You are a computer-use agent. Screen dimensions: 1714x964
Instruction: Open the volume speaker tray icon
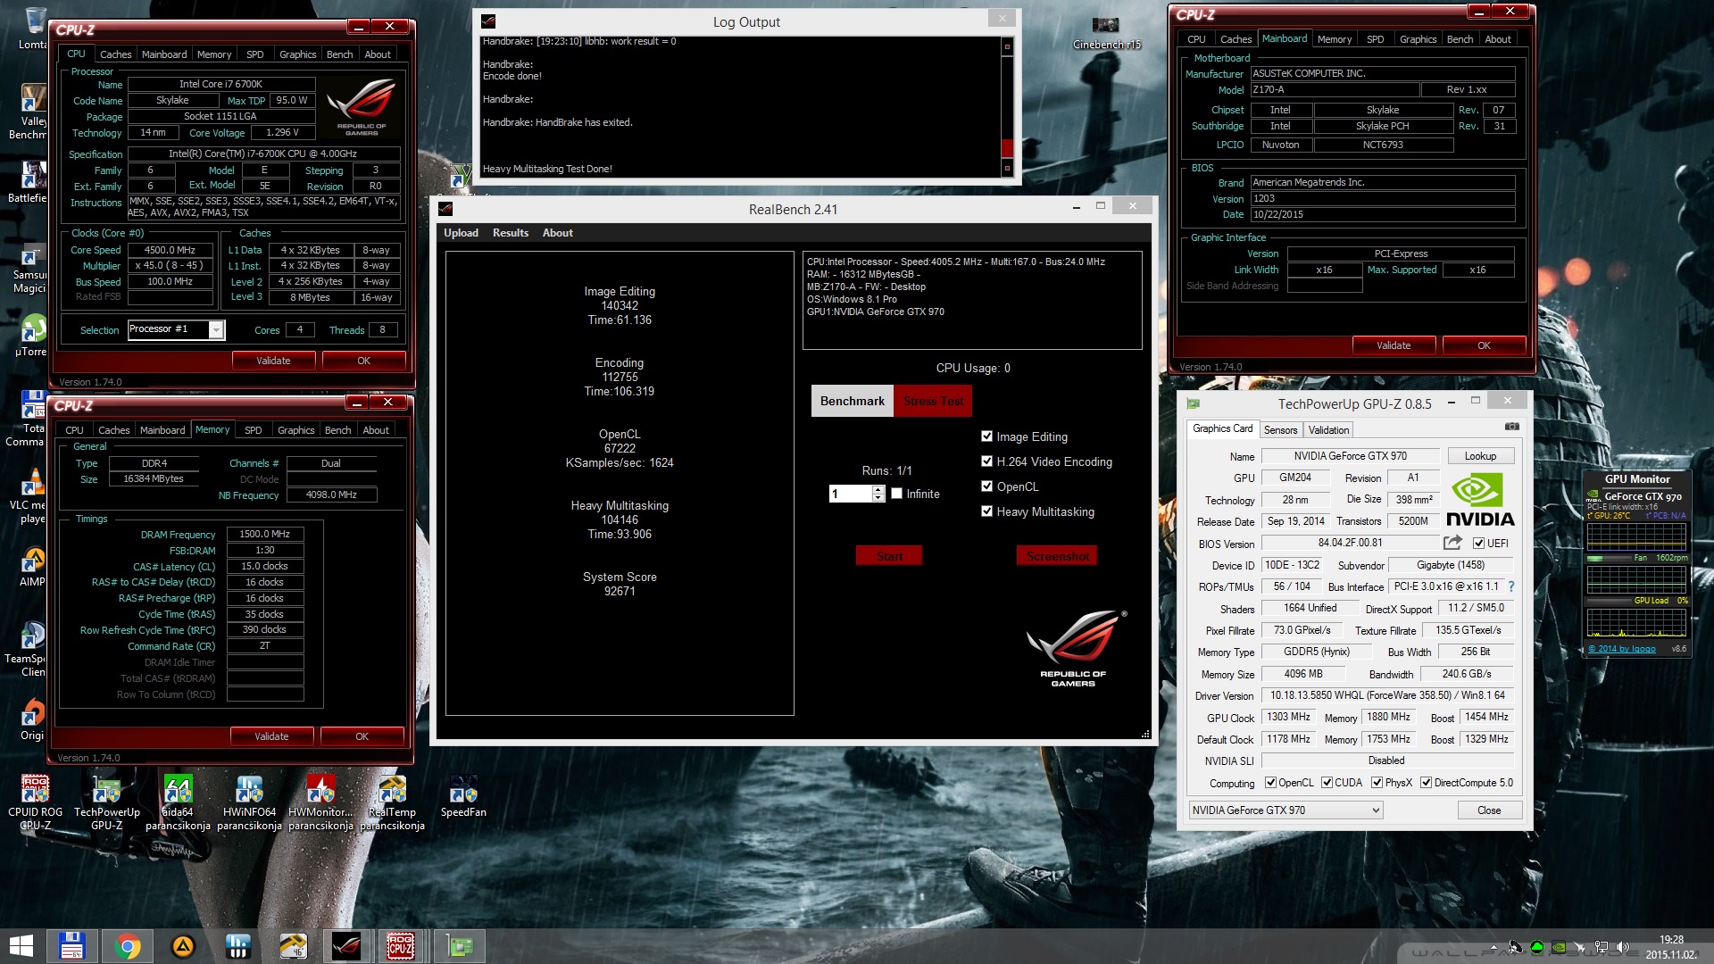(1623, 947)
